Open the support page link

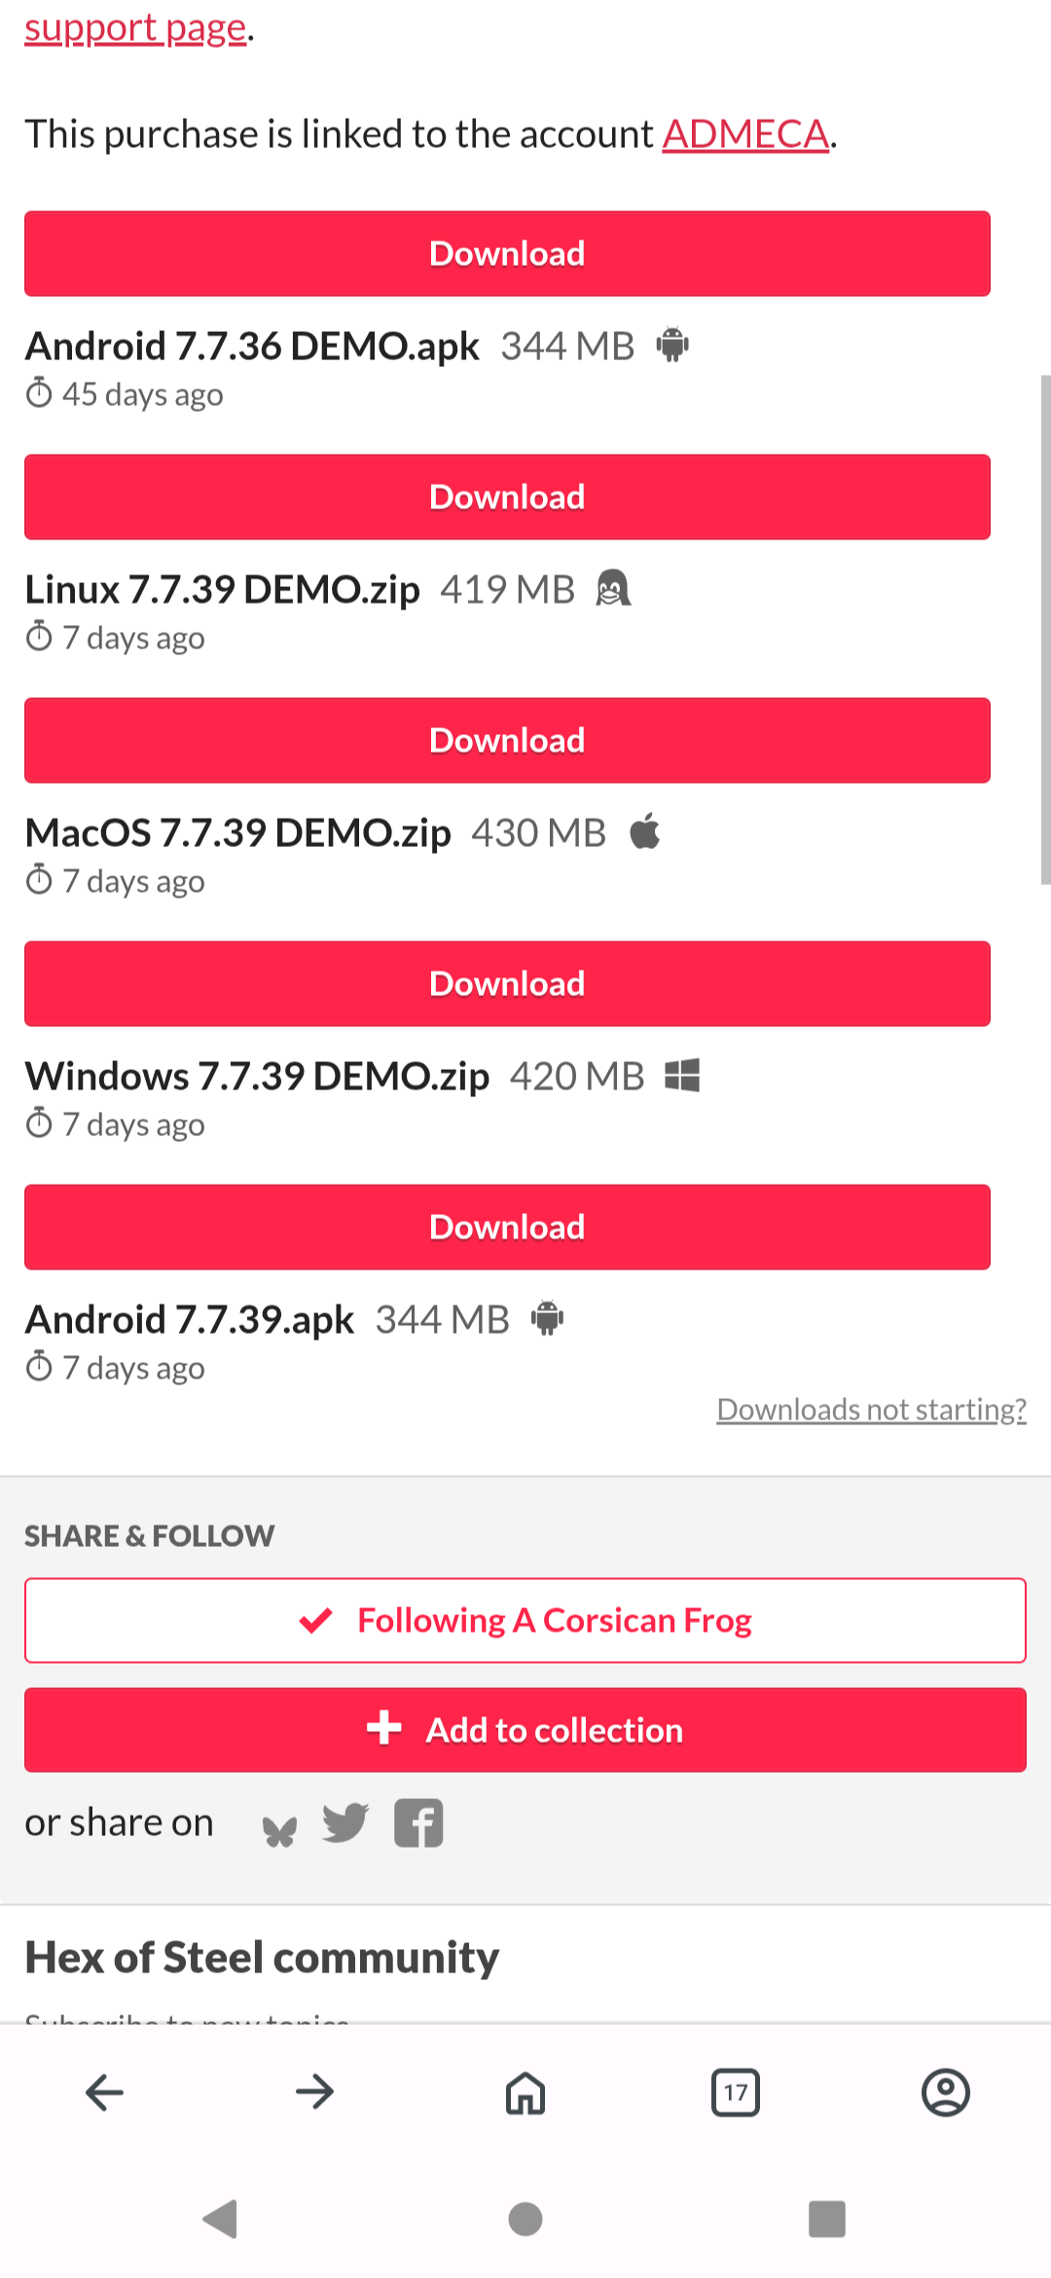tap(135, 29)
